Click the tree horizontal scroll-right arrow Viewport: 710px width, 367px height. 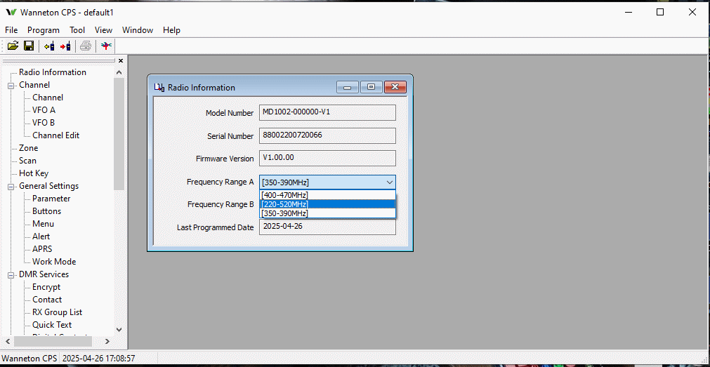[107, 341]
